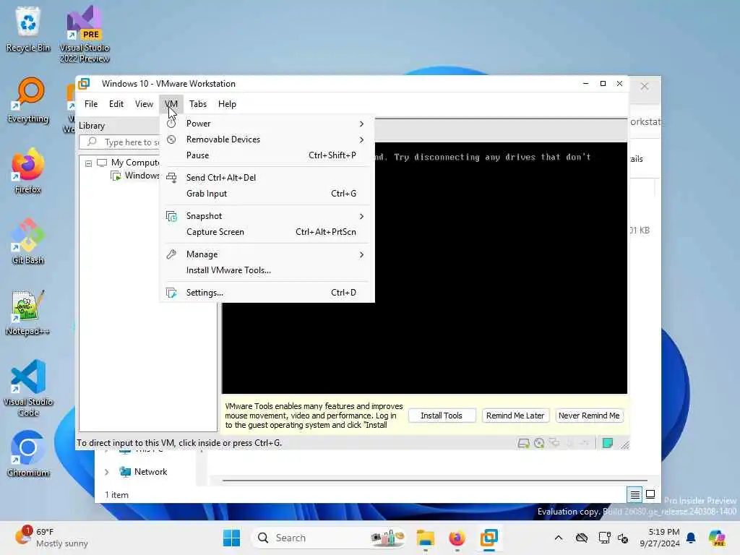The height and width of the screenshot is (555, 740).
Task: Open the Help menu
Action: click(x=227, y=104)
